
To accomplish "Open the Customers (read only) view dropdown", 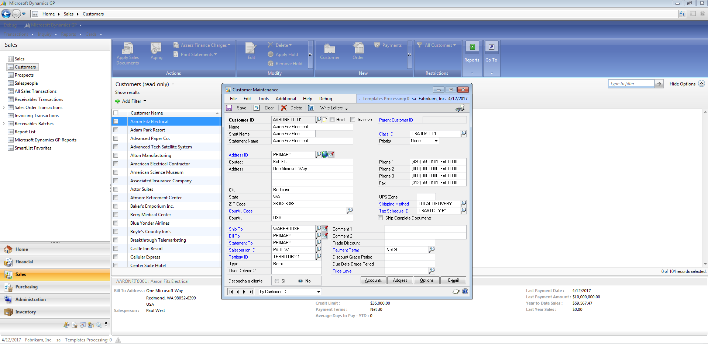I will coord(173,84).
